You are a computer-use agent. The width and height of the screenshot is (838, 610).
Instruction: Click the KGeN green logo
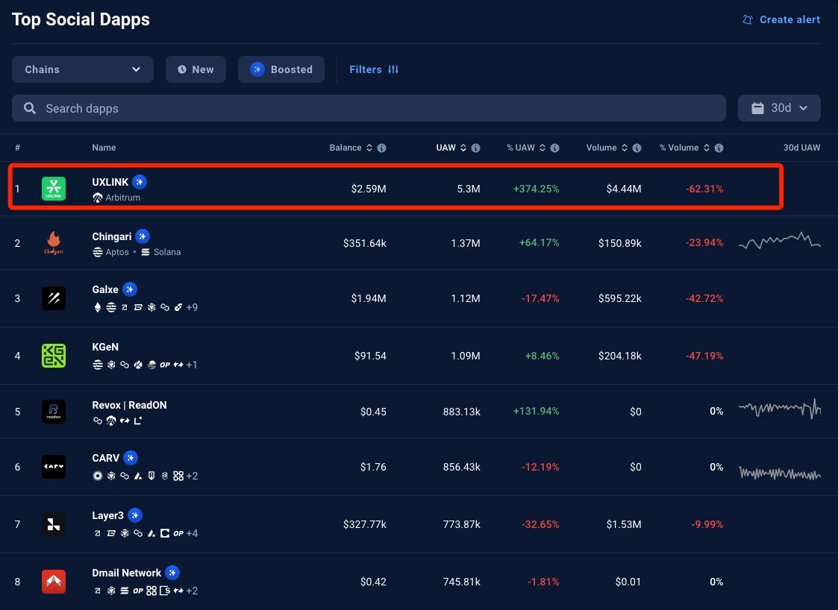click(54, 356)
